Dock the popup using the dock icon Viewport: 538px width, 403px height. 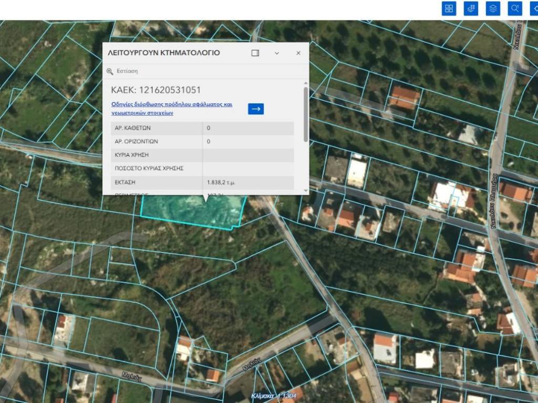(255, 53)
